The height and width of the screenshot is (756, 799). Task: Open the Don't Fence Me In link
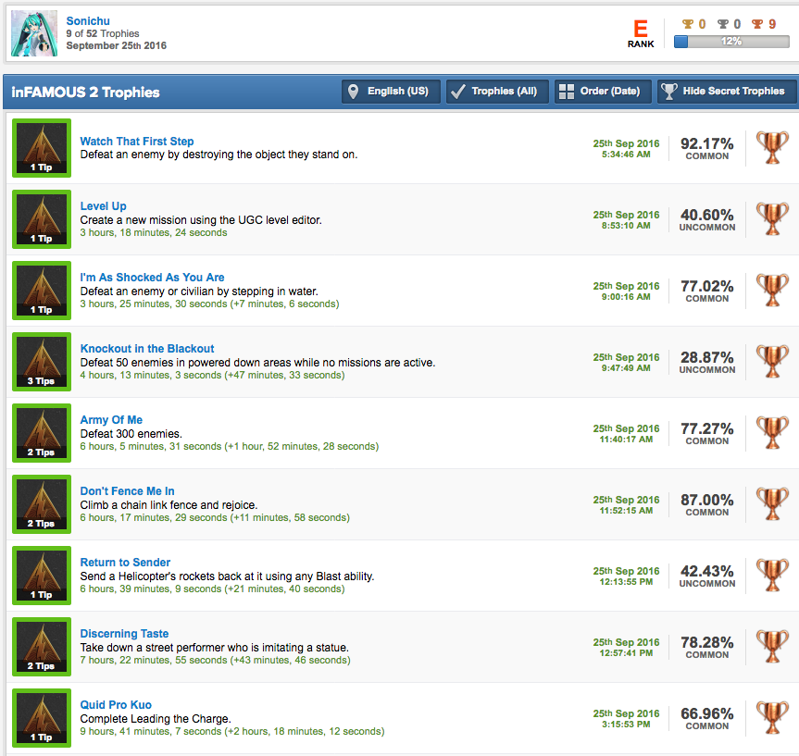(x=127, y=491)
